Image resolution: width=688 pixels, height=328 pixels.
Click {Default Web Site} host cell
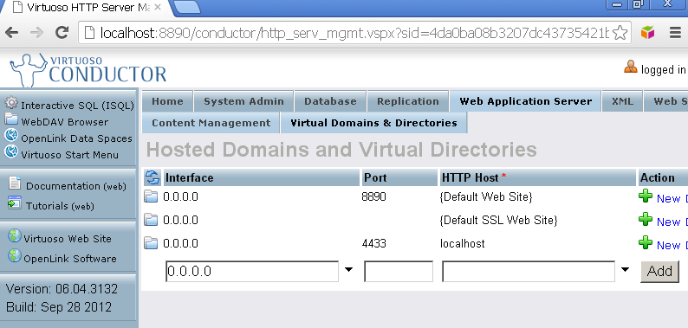pos(486,197)
